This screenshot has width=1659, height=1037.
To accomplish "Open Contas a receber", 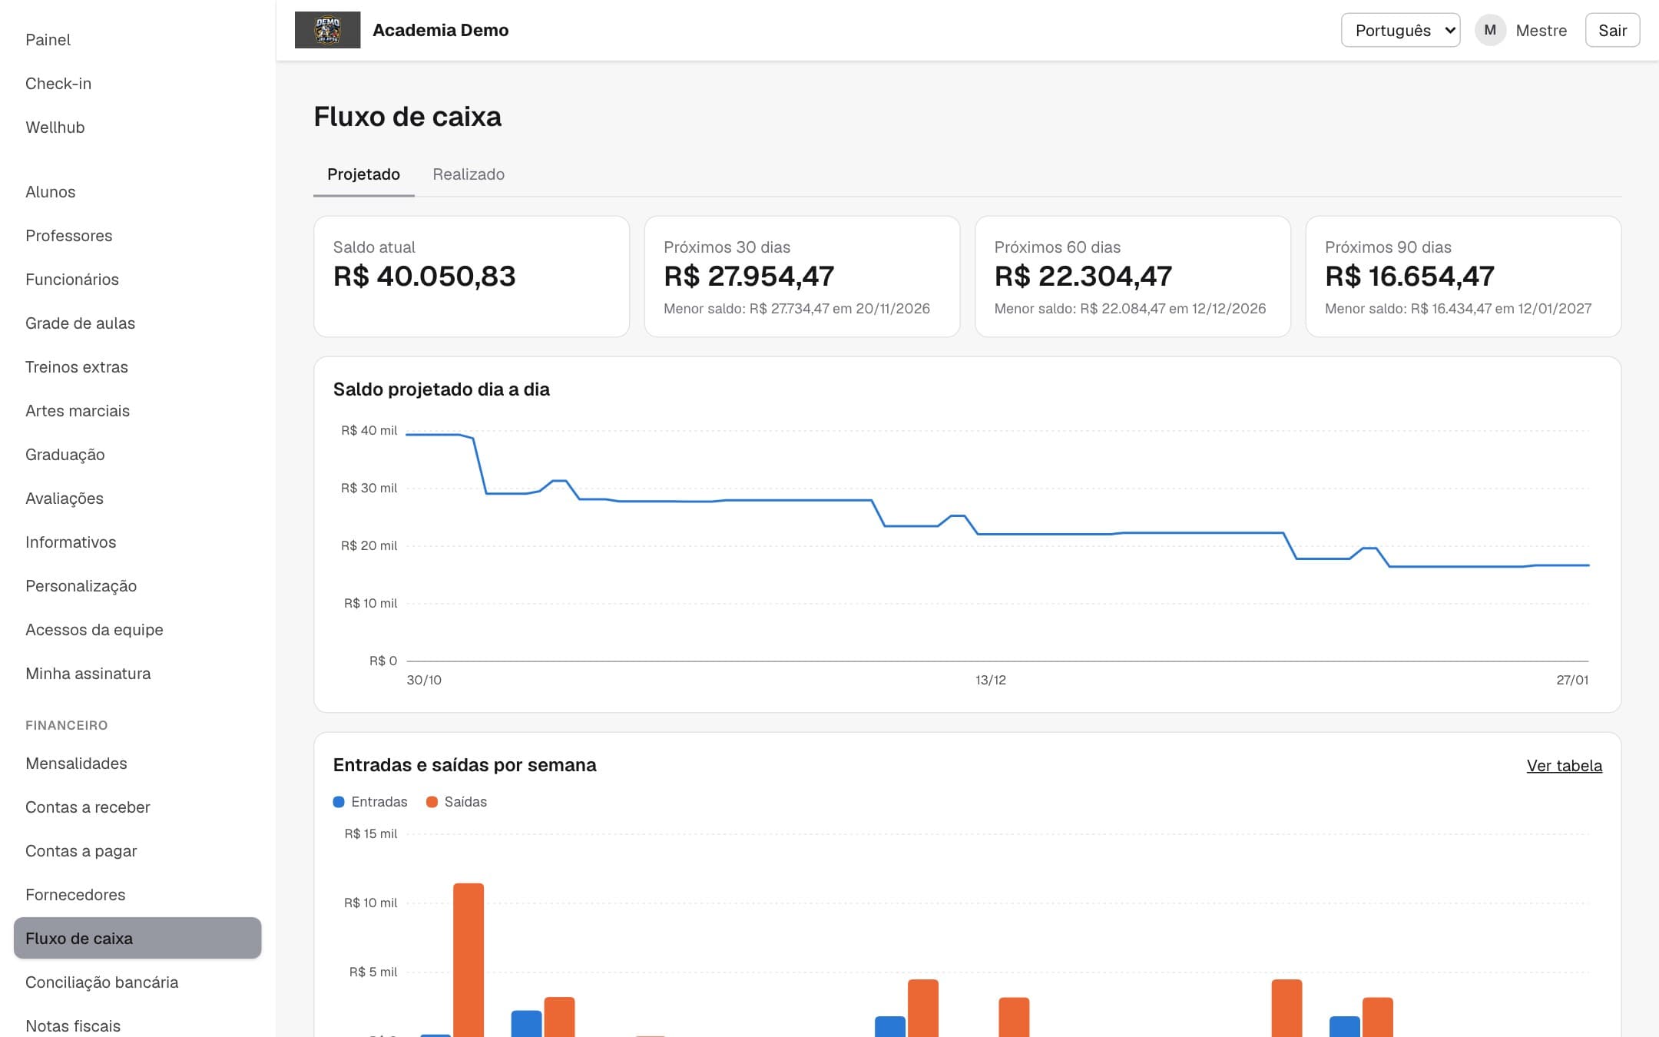I will click(137, 807).
